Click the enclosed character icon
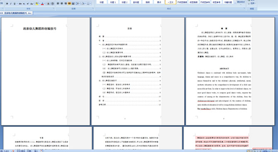 click(53, 4)
